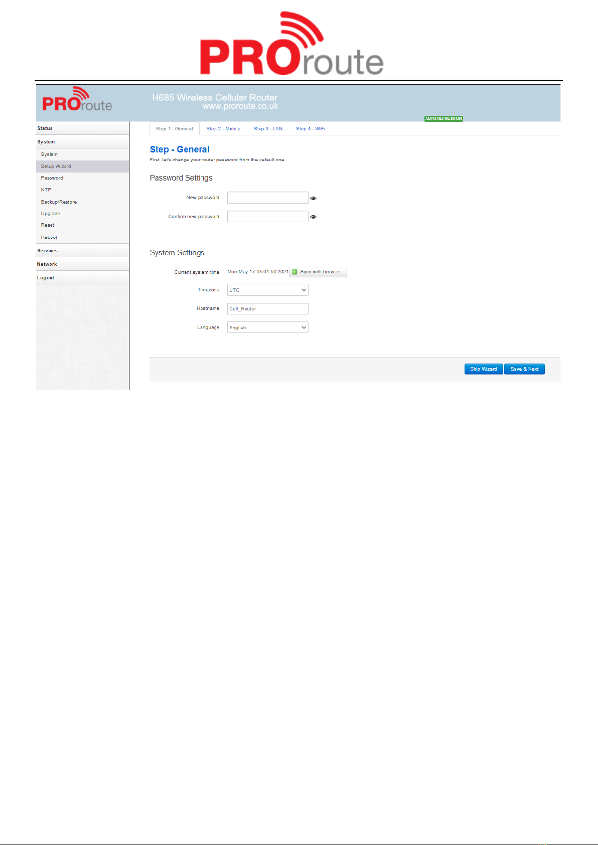Toggle visibility of Confirm new password
Image resolution: width=598 pixels, height=845 pixels.
[313, 217]
